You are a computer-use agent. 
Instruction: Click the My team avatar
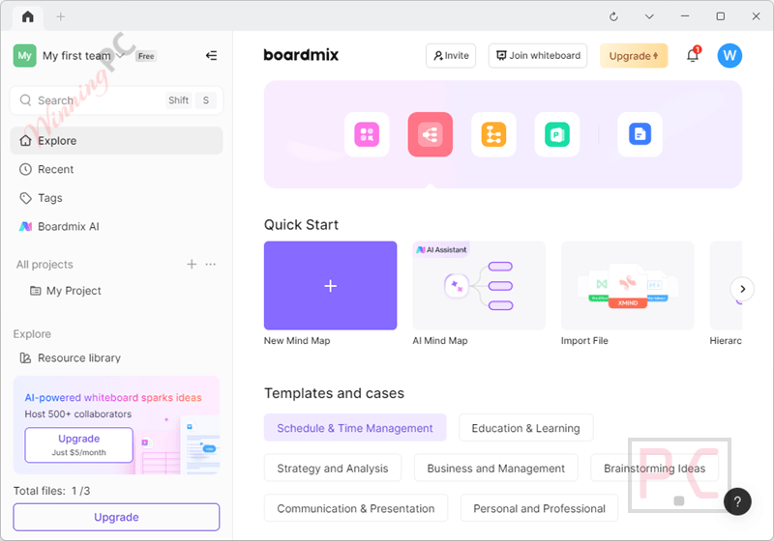25,56
